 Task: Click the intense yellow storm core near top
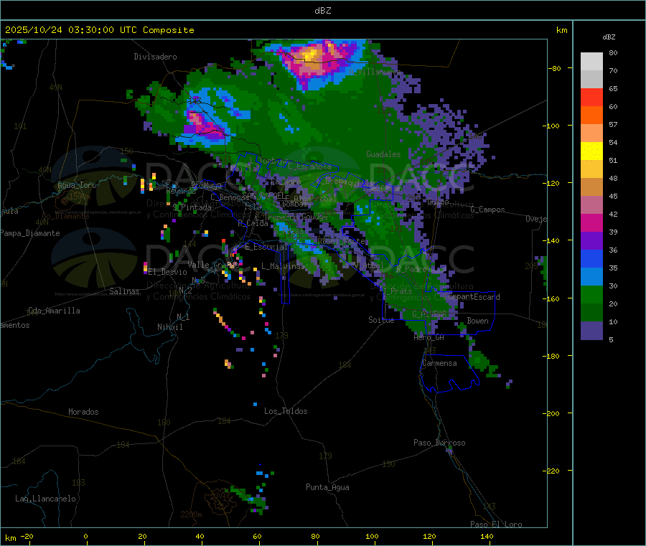(x=311, y=54)
